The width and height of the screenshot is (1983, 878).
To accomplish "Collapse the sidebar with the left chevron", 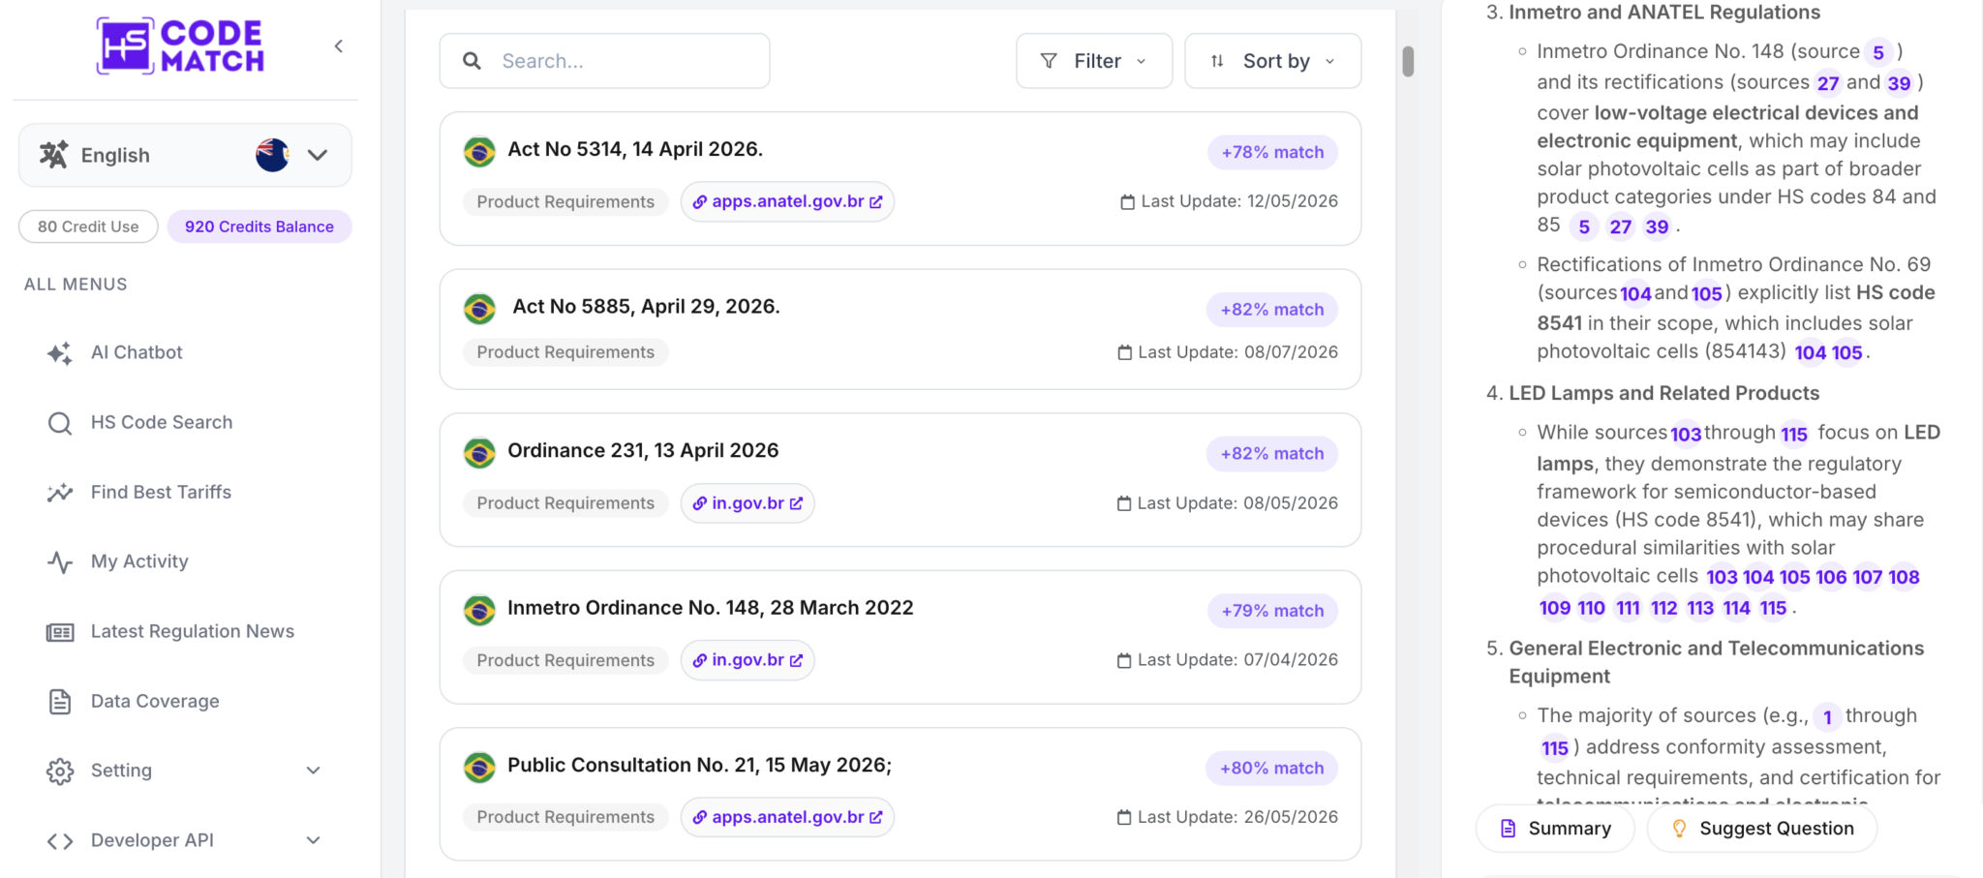I will point(339,45).
